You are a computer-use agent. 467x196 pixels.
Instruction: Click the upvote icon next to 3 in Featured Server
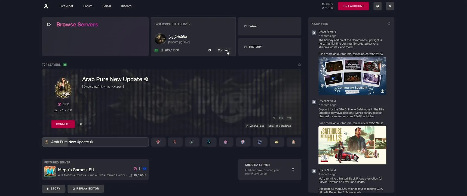(135, 169)
